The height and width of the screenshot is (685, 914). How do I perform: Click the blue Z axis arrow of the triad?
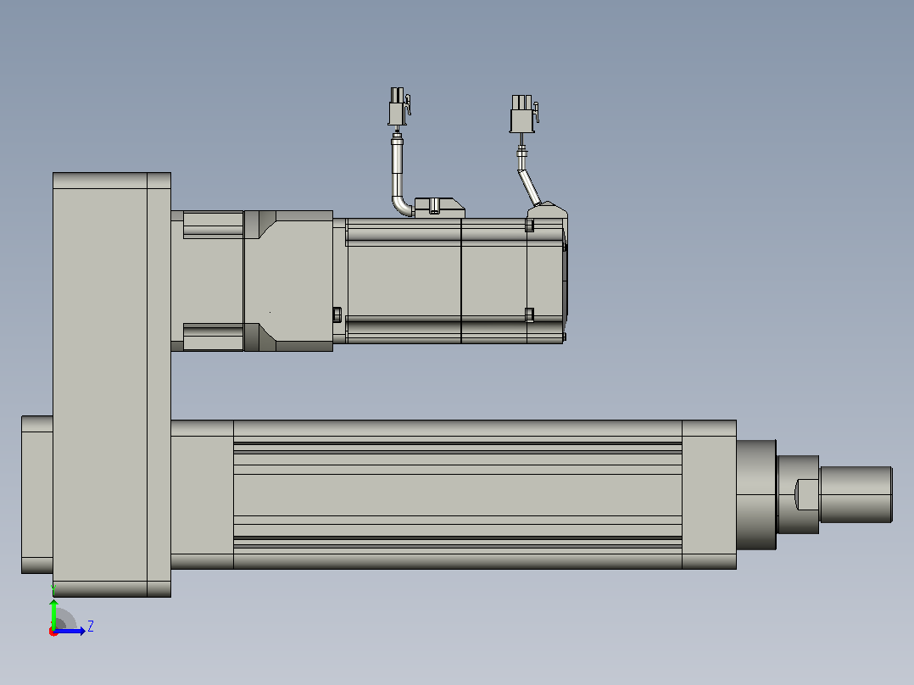[70, 631]
